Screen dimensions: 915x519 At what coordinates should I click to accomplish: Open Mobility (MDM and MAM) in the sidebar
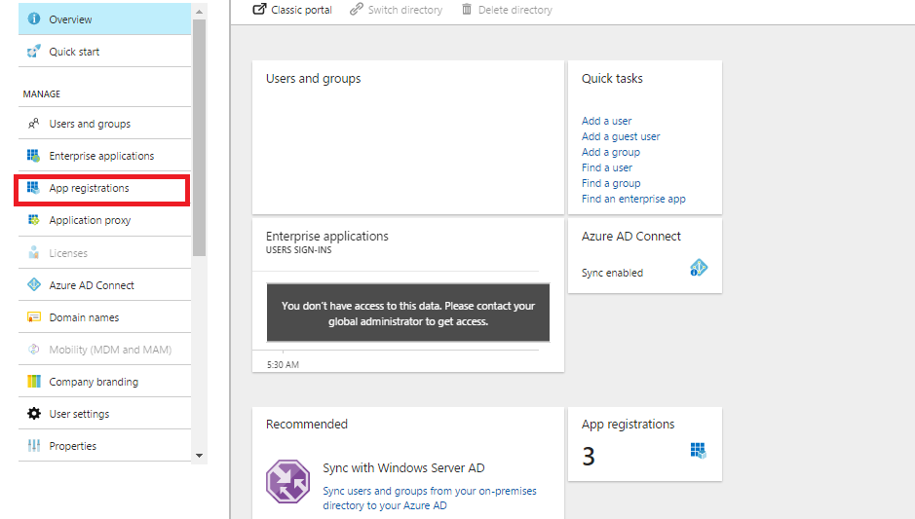tap(104, 349)
